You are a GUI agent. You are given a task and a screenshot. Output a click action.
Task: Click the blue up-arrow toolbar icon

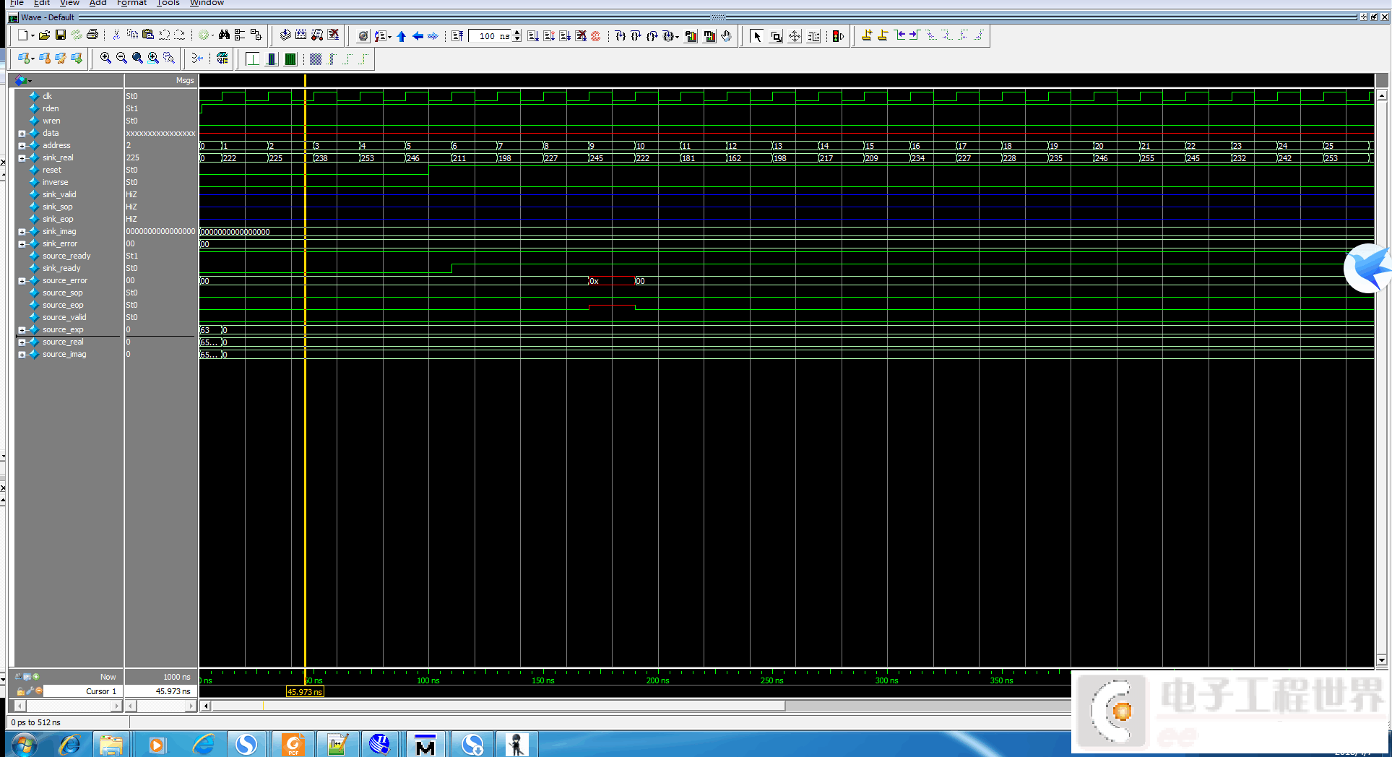[x=402, y=36]
